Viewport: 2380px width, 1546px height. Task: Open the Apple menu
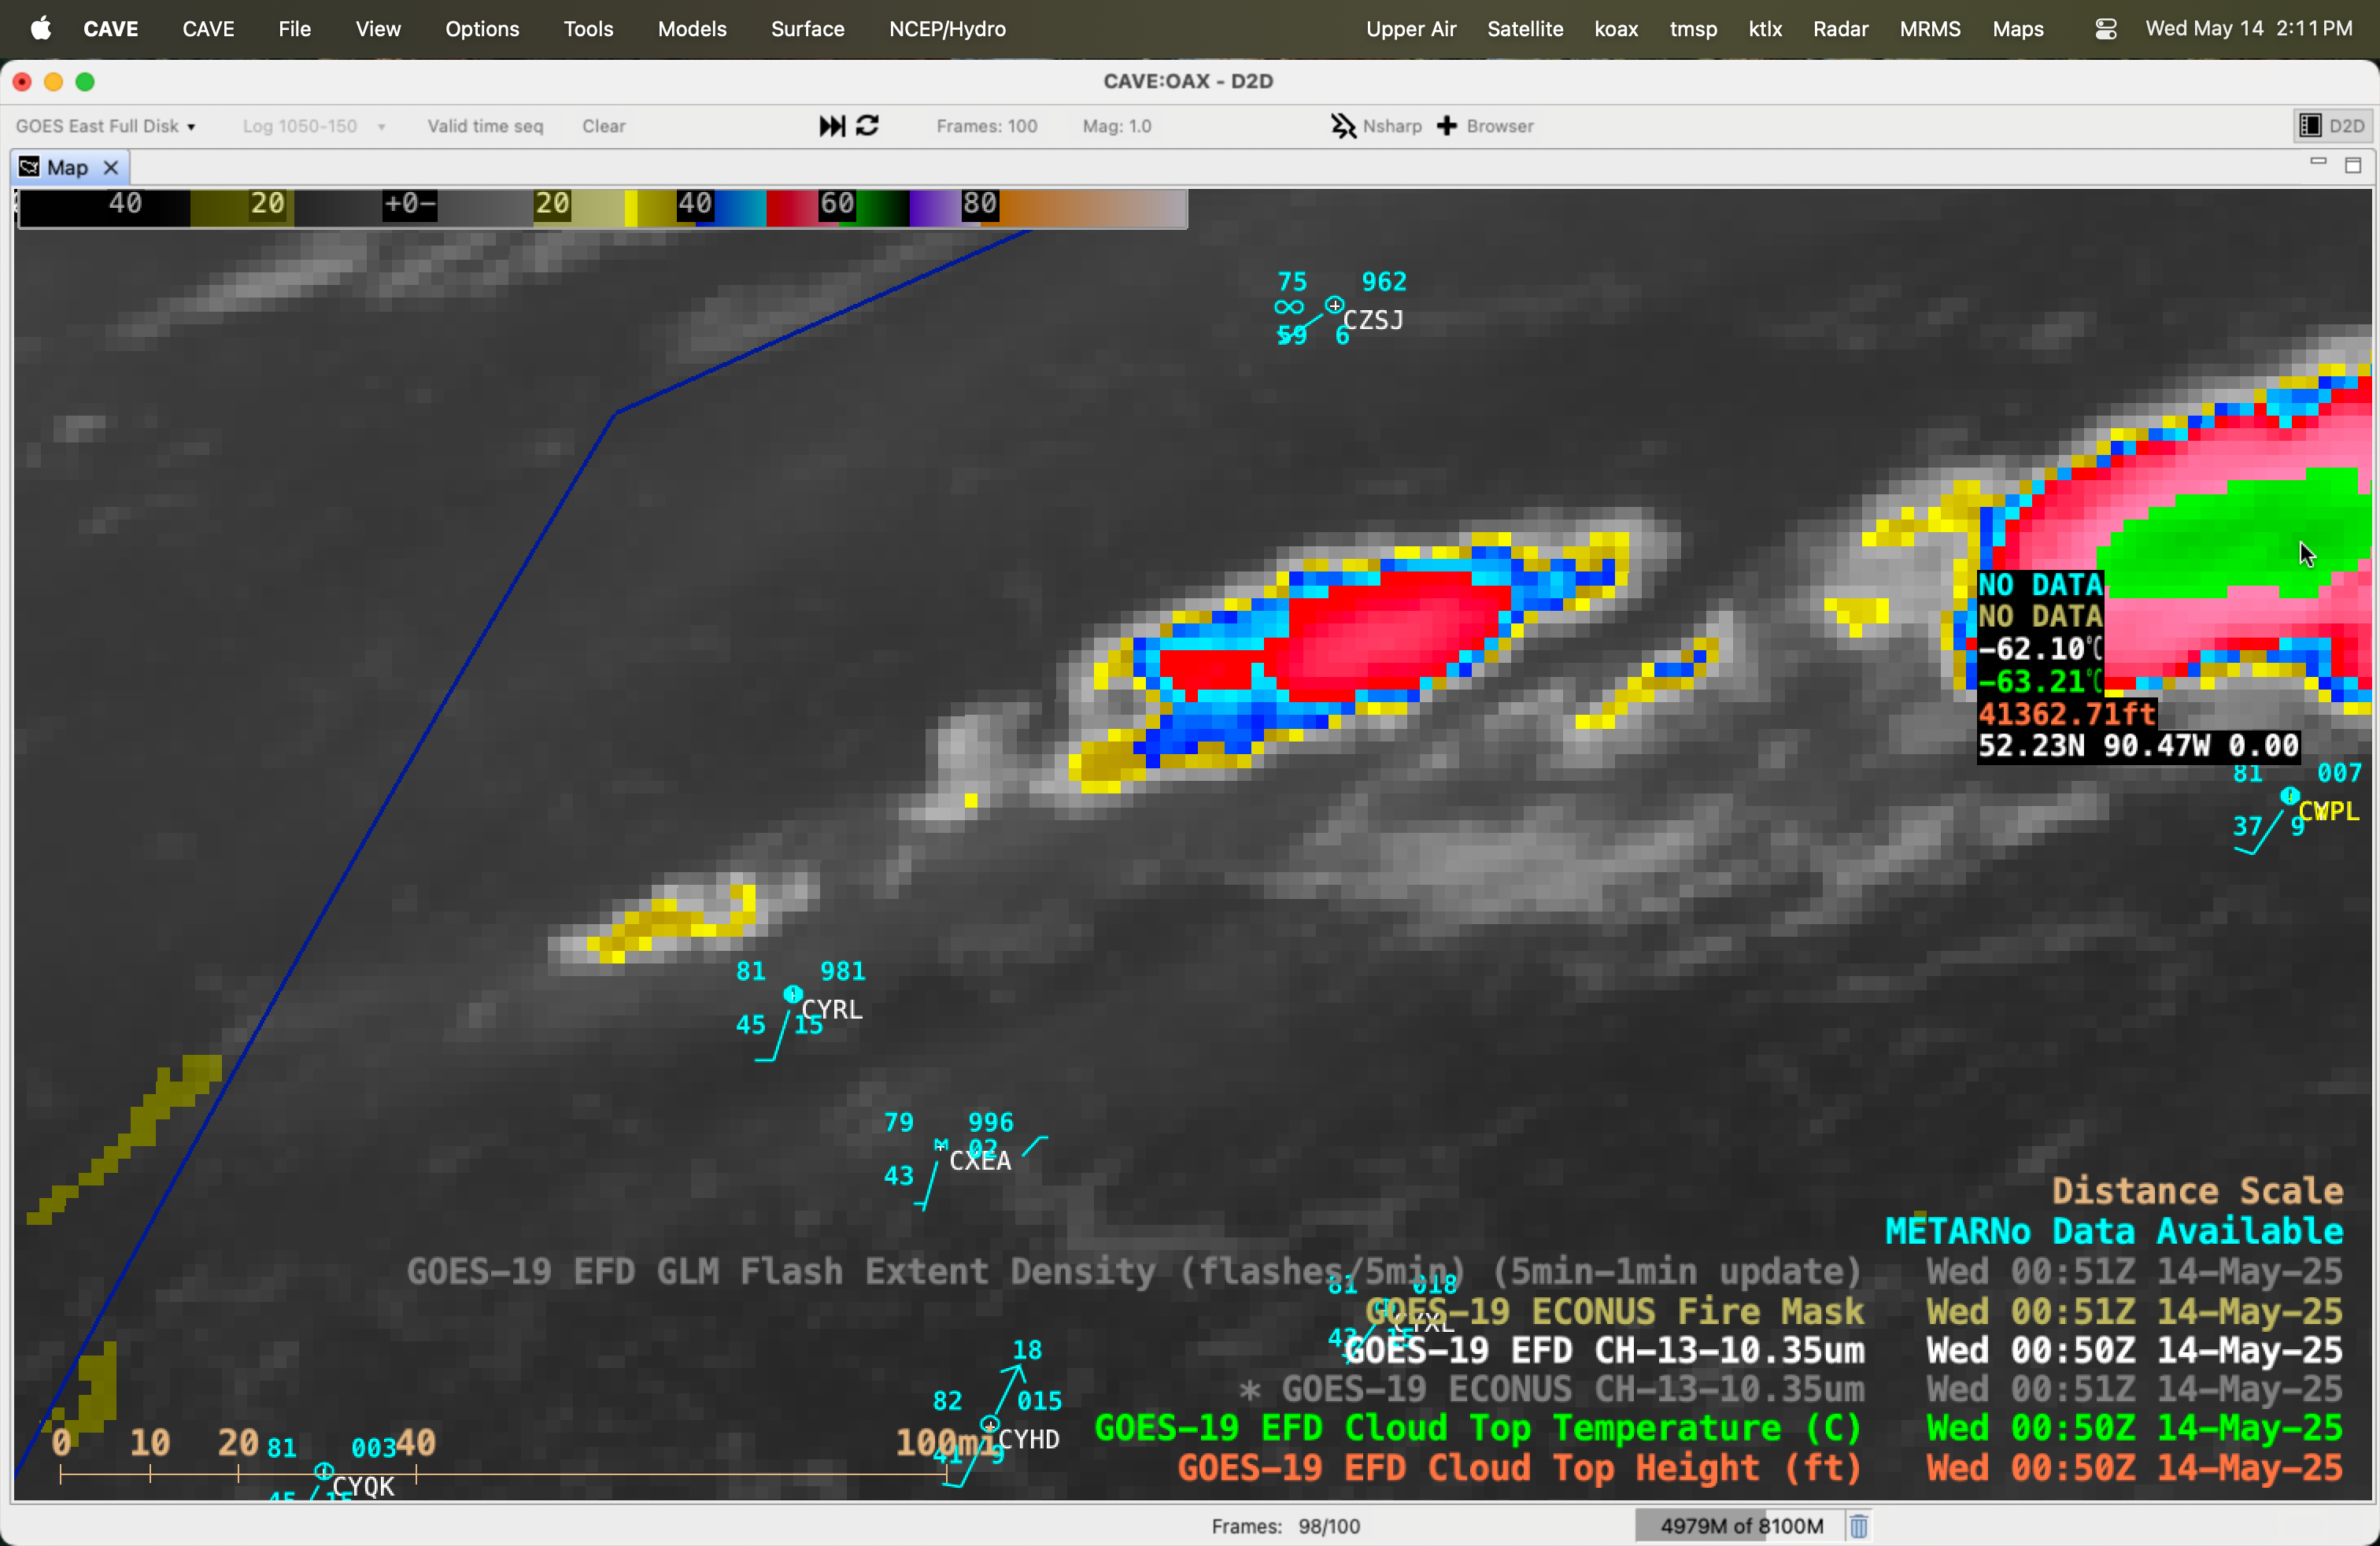[41, 29]
